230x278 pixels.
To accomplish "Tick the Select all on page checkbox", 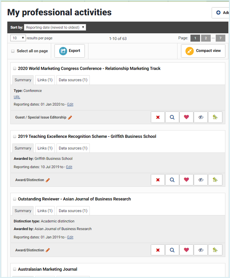I will (x=13, y=51).
